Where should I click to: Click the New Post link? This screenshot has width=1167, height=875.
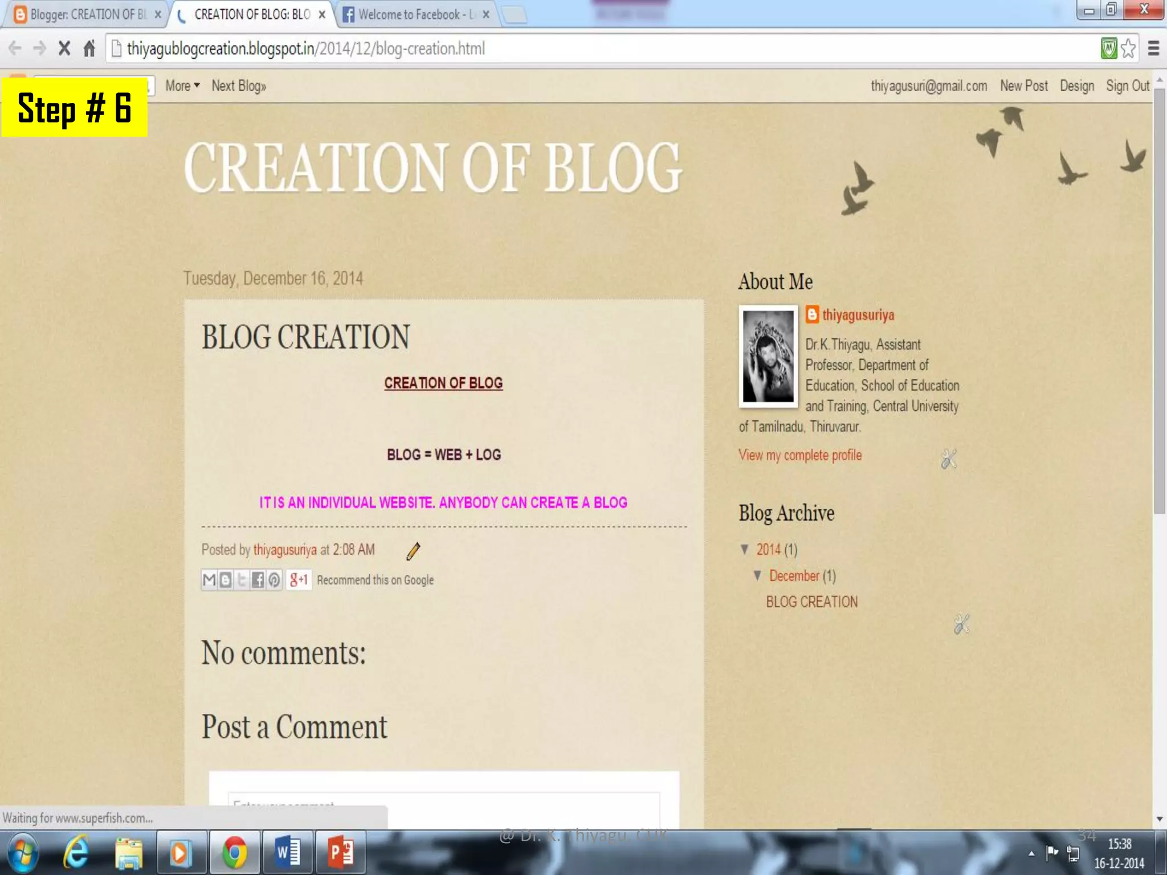tap(1023, 86)
